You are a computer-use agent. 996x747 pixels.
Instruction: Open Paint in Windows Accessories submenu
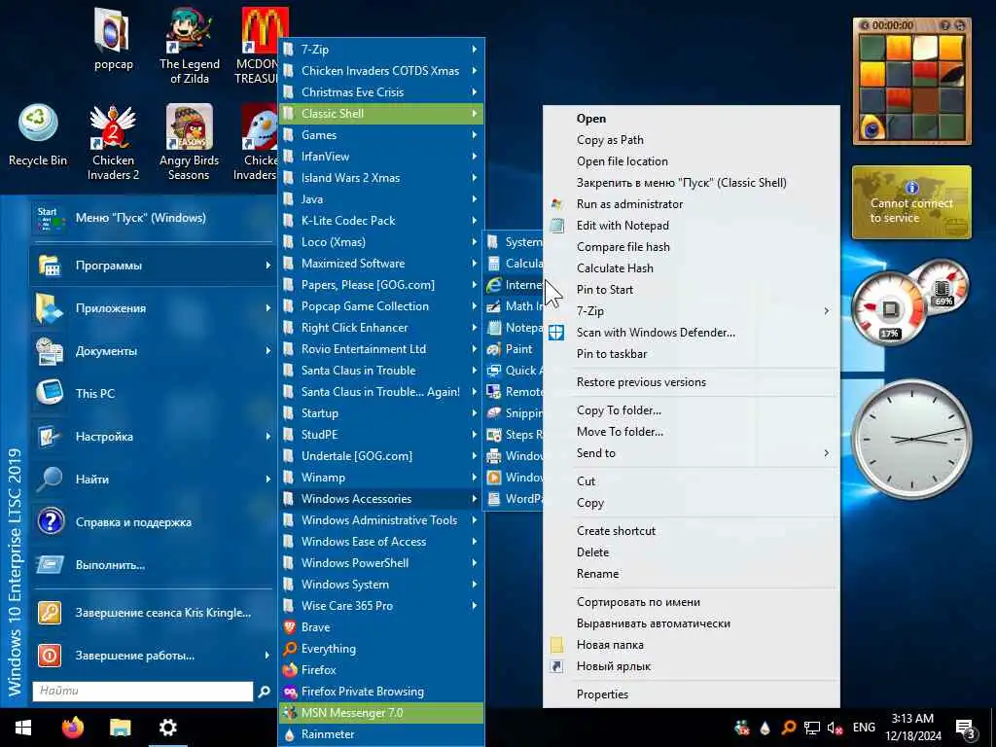point(514,349)
